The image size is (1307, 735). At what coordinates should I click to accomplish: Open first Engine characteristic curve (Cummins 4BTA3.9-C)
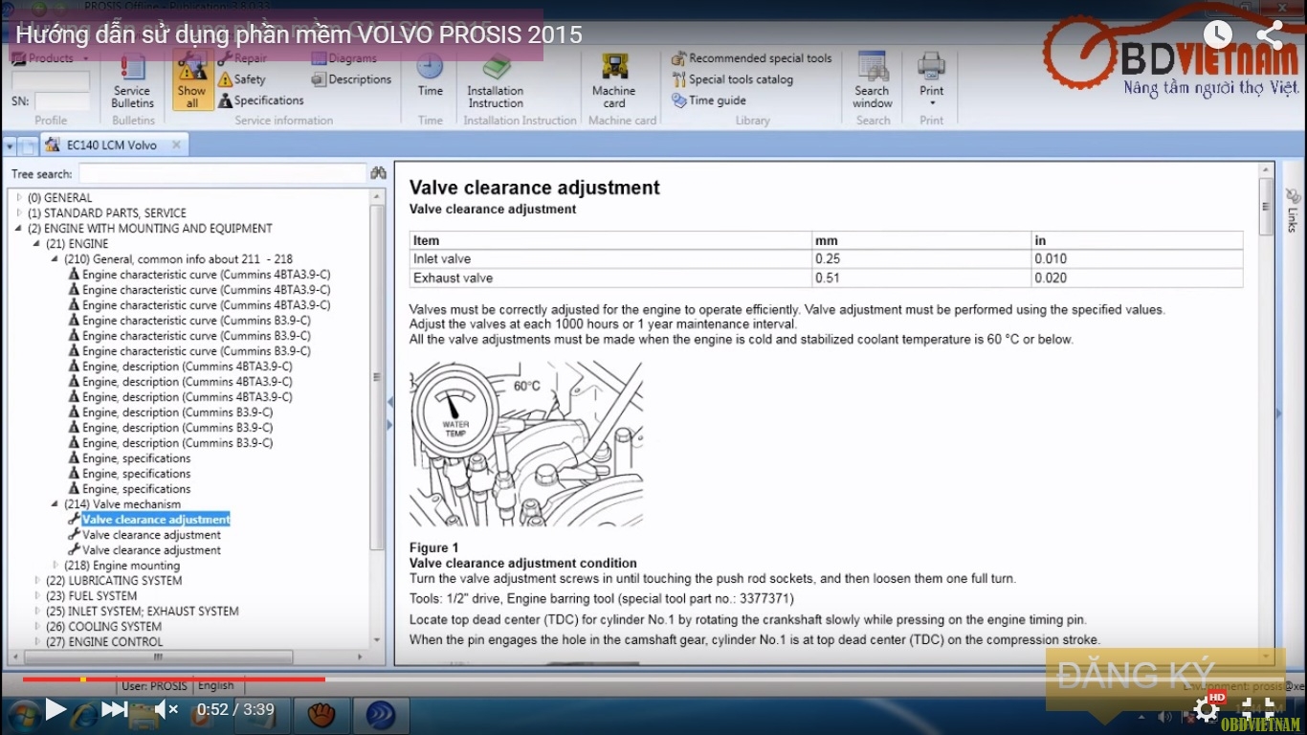[x=206, y=275]
